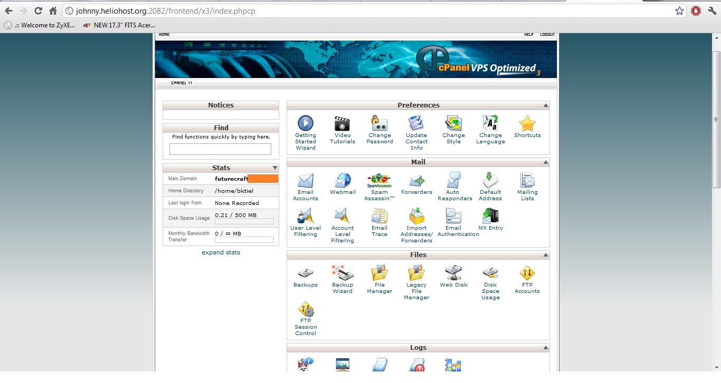
Task: Click the HOME link at top
Action: [x=164, y=35]
